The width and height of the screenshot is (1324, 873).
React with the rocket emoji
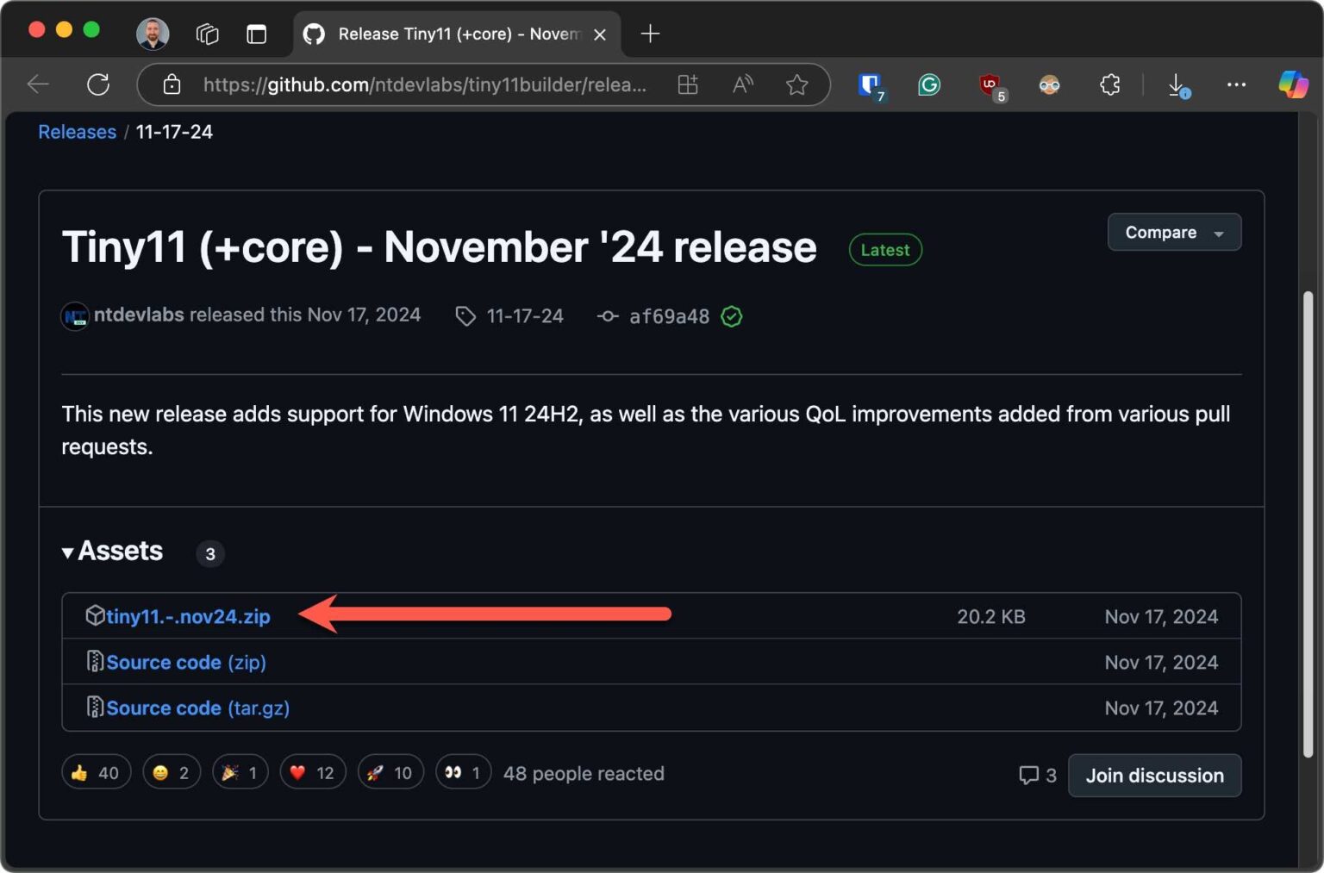(x=390, y=771)
